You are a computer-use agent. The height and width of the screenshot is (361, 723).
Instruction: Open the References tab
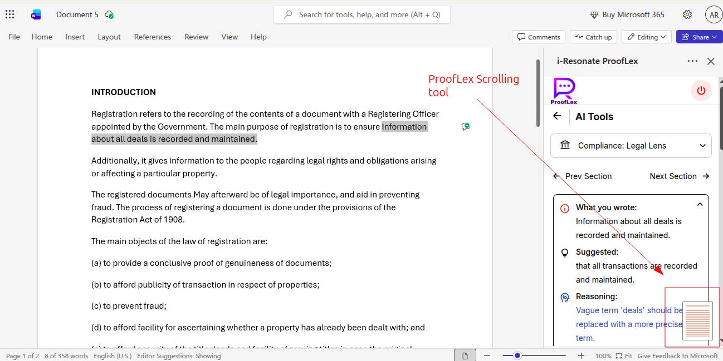(152, 37)
